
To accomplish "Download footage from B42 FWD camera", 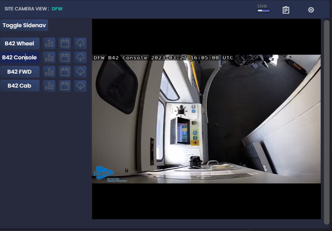I will [x=80, y=72].
